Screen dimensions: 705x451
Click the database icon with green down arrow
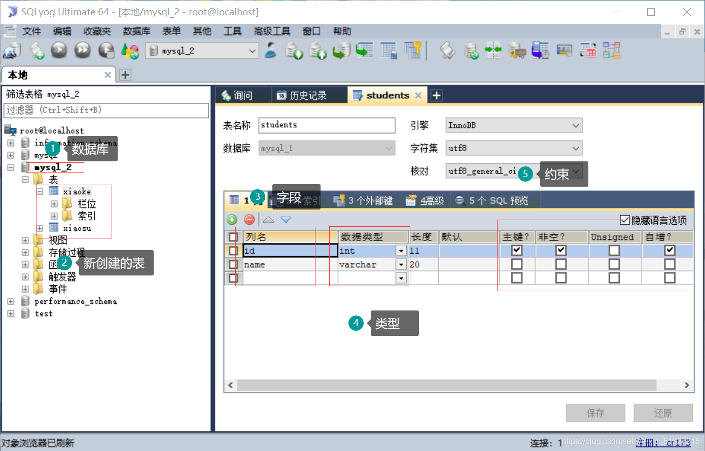tap(294, 50)
